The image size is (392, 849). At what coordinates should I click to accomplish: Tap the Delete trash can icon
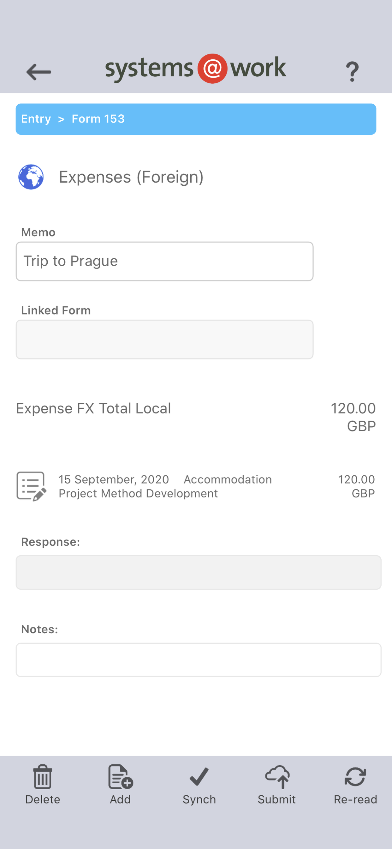pyautogui.click(x=43, y=777)
